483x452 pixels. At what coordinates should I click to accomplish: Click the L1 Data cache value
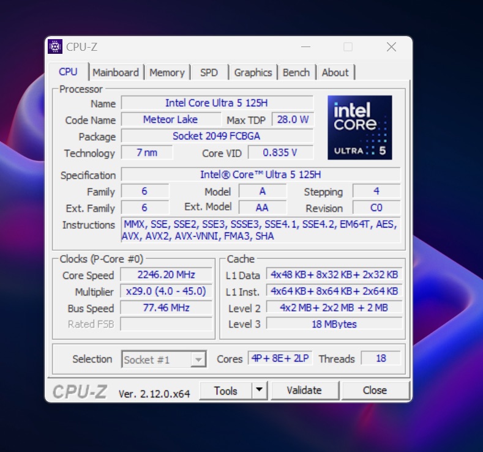334,275
